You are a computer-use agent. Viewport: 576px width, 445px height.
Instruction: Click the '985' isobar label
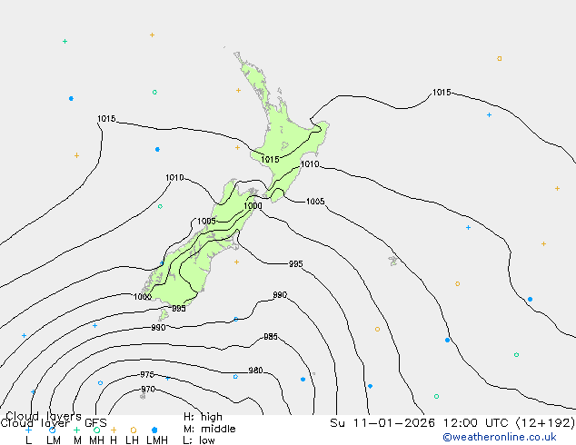pos(271,337)
